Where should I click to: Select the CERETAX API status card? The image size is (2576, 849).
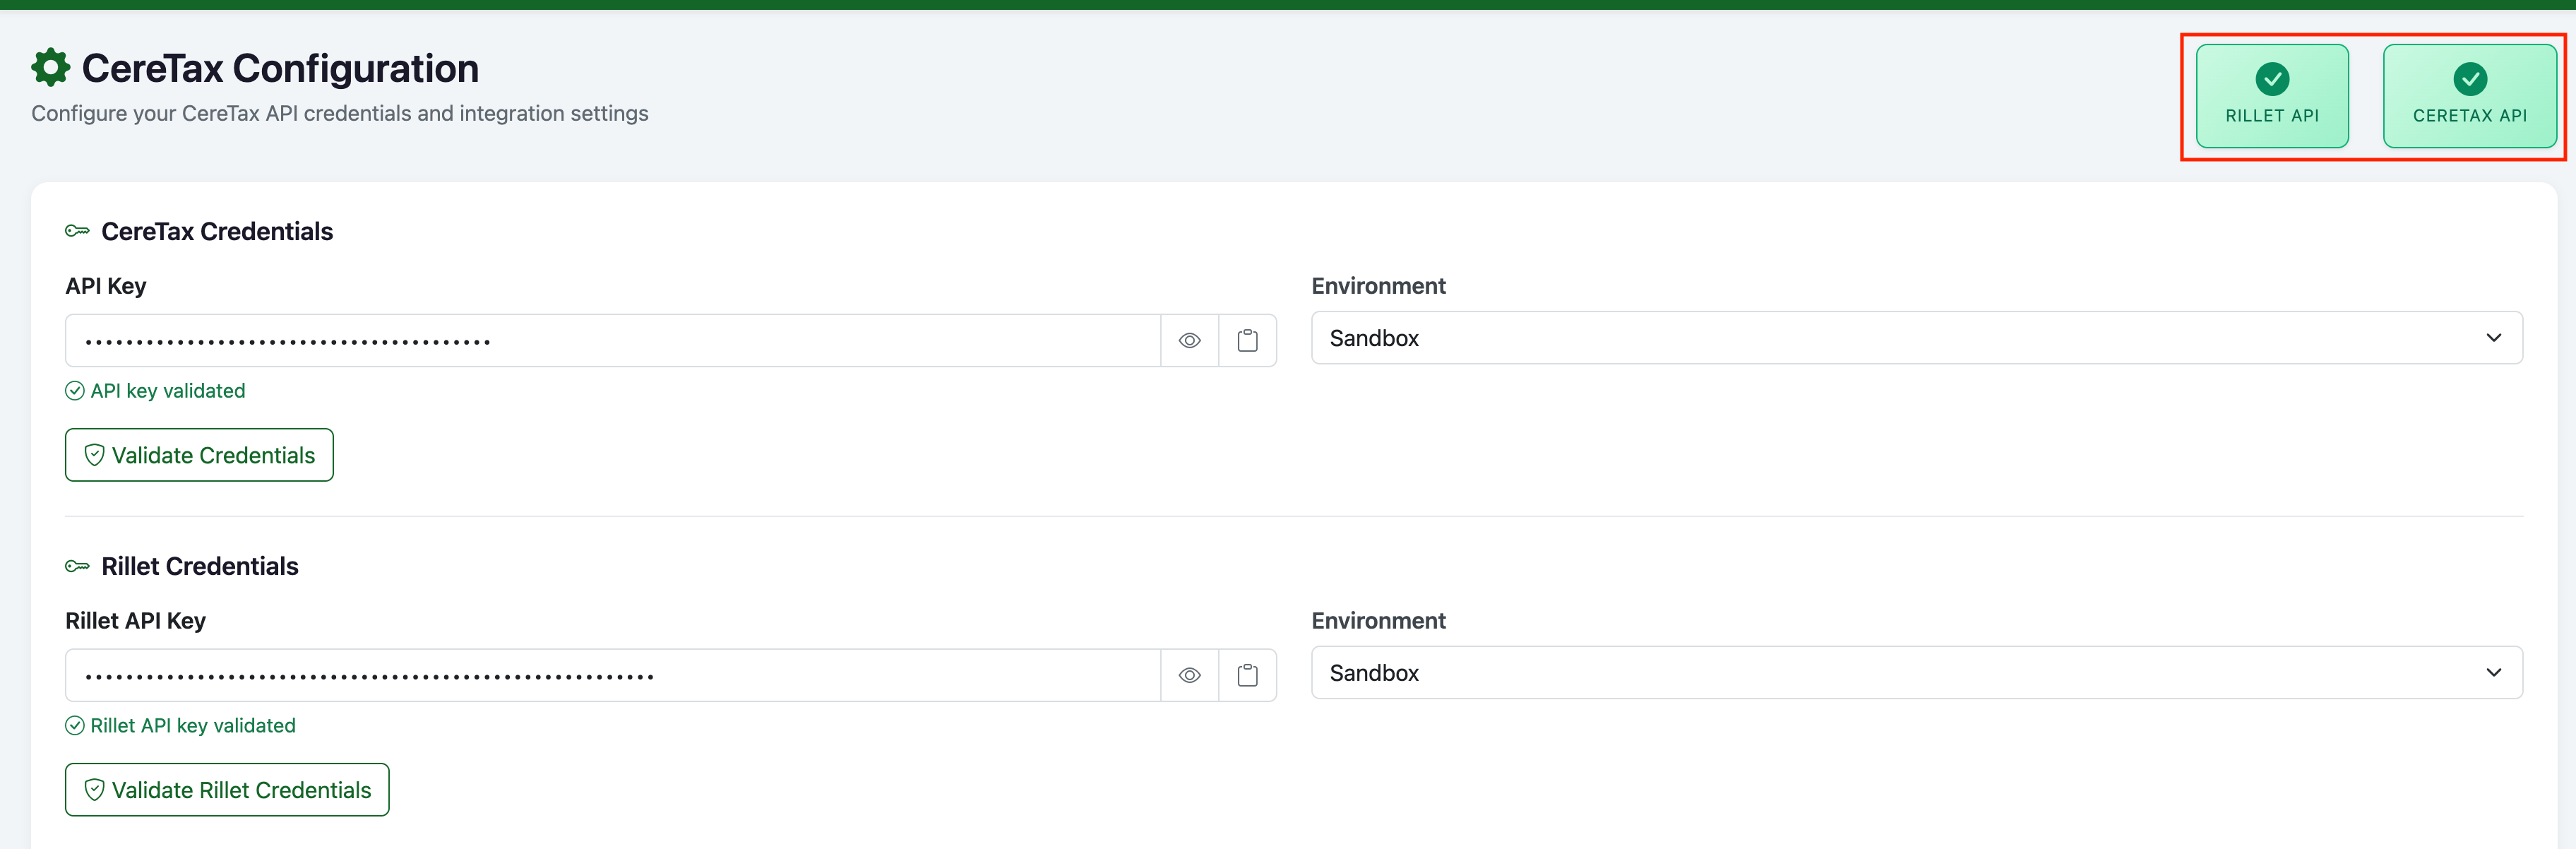click(2470, 96)
